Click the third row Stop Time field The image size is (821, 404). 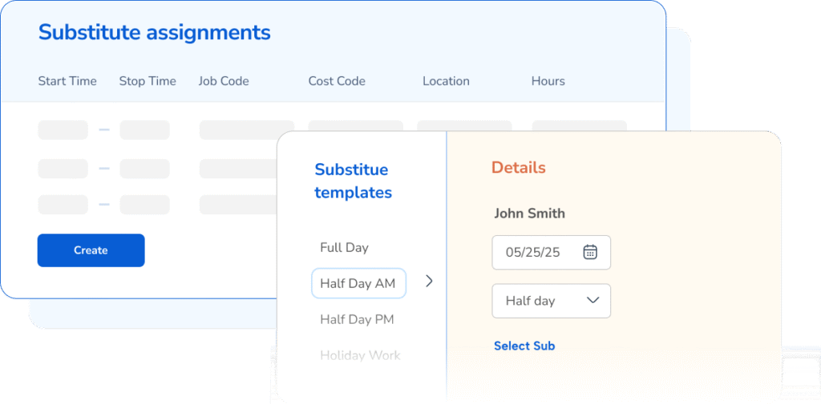[x=144, y=205]
